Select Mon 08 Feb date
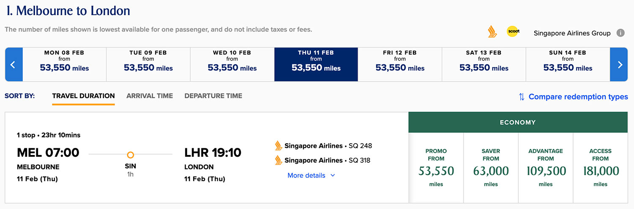This screenshot has width=634, height=209. tap(64, 64)
